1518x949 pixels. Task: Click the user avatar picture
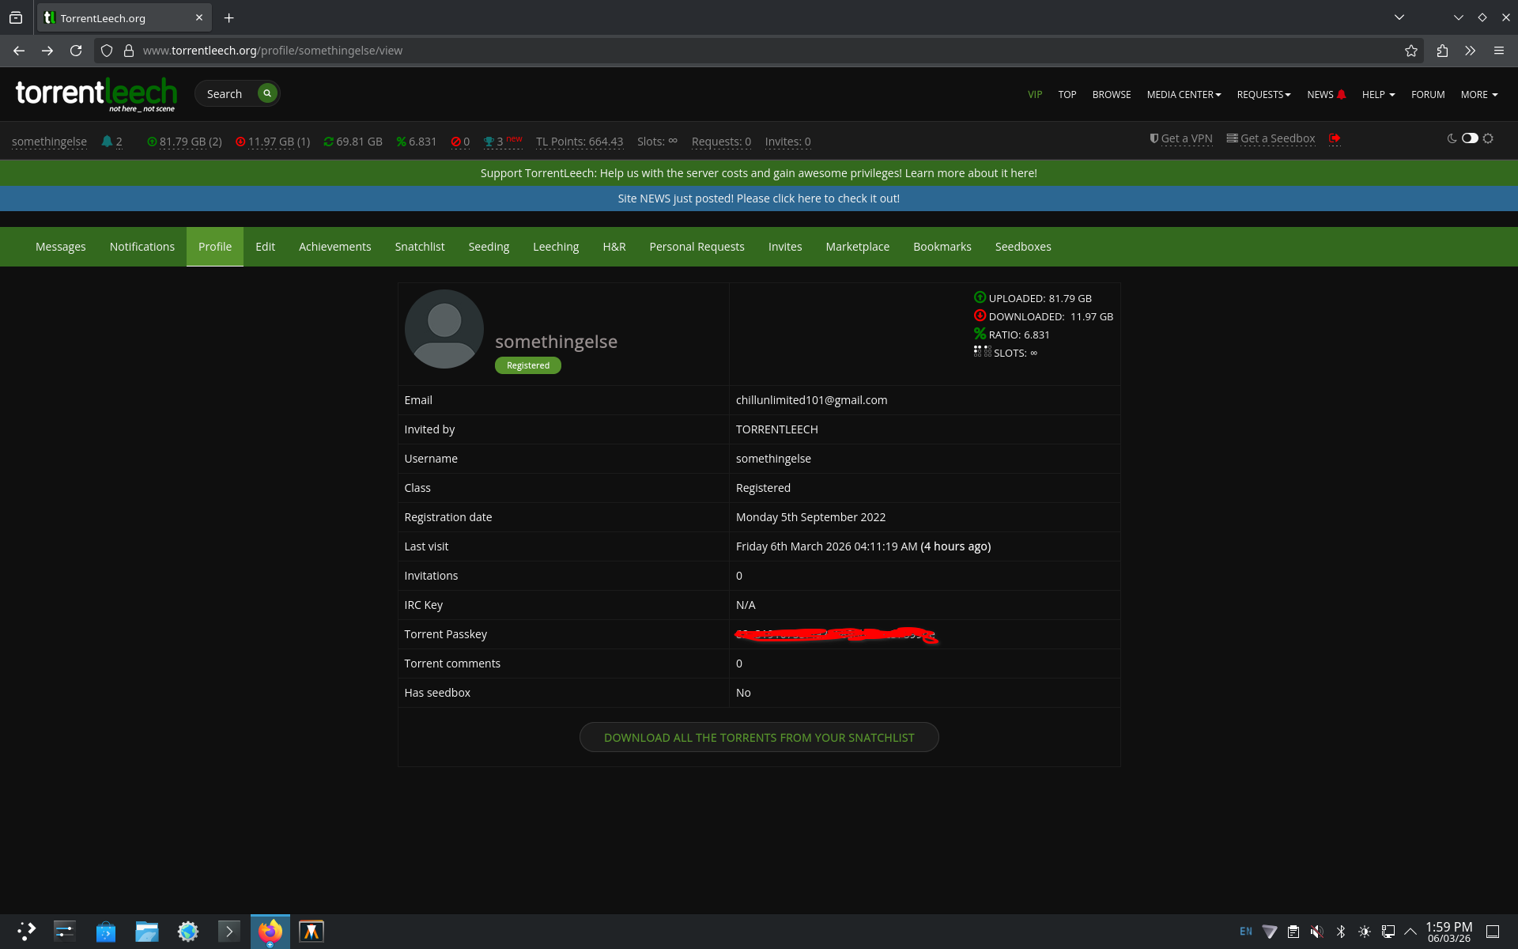444,329
